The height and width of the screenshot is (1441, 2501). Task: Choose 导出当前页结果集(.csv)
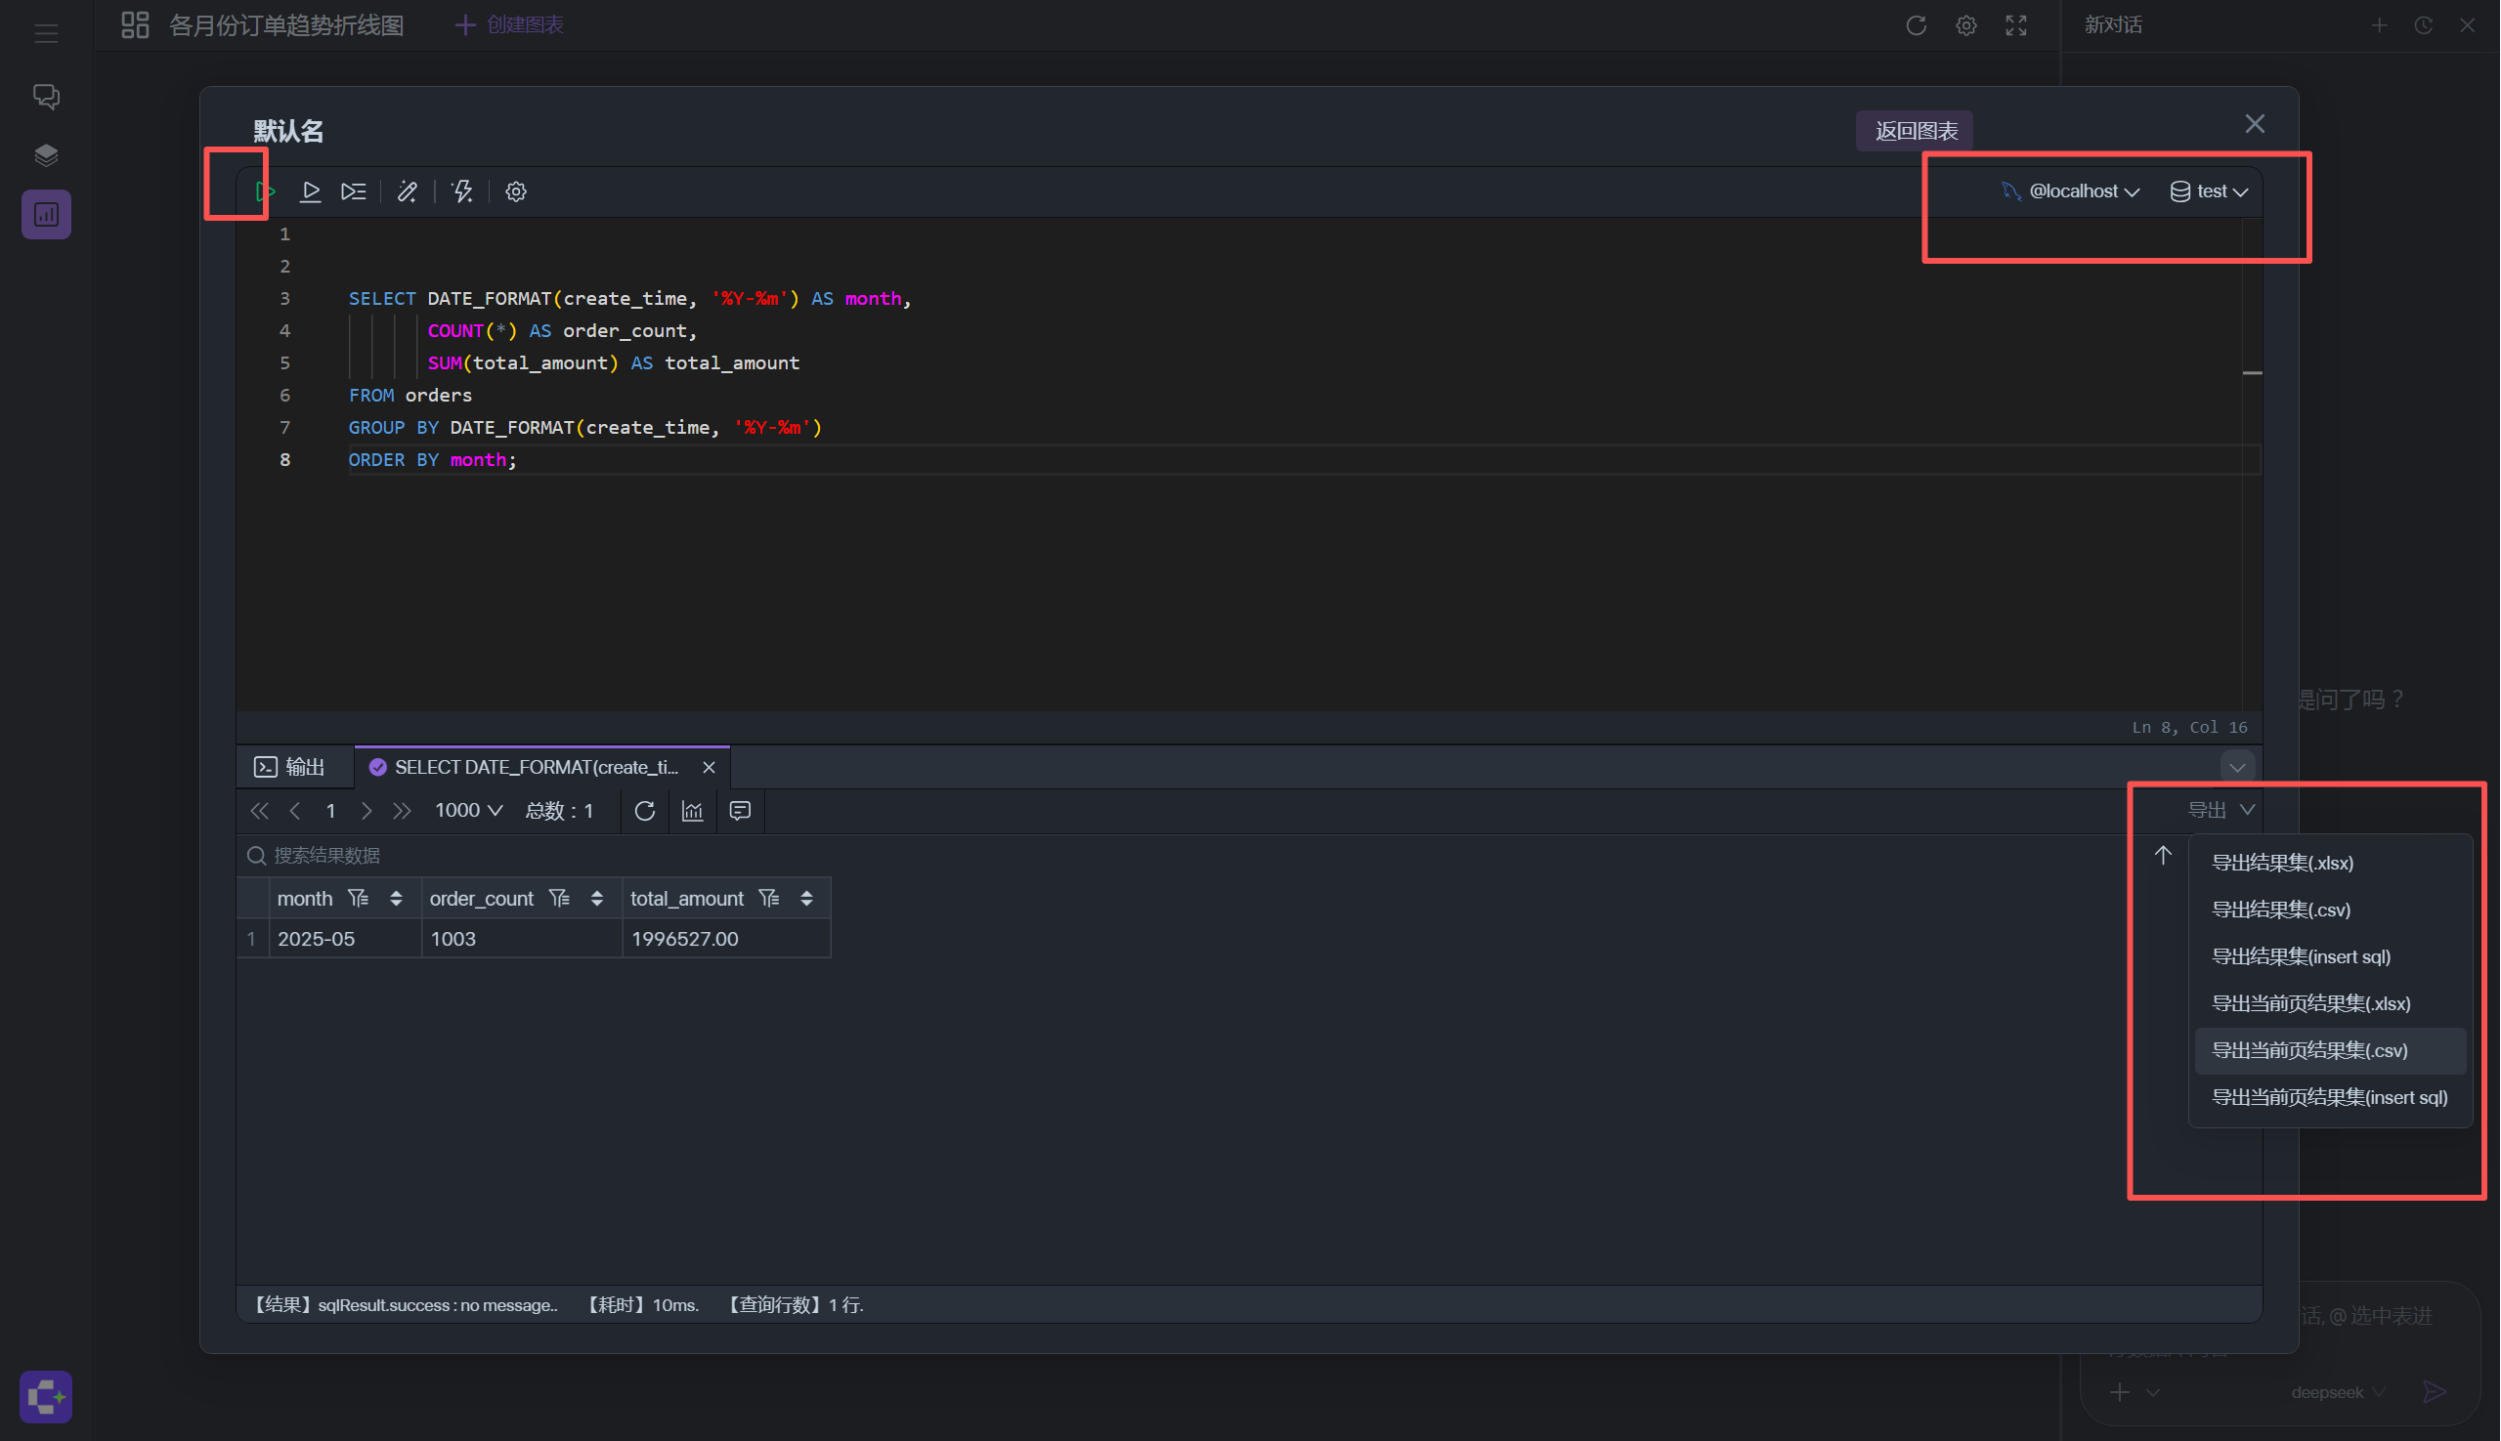click(x=2331, y=1050)
